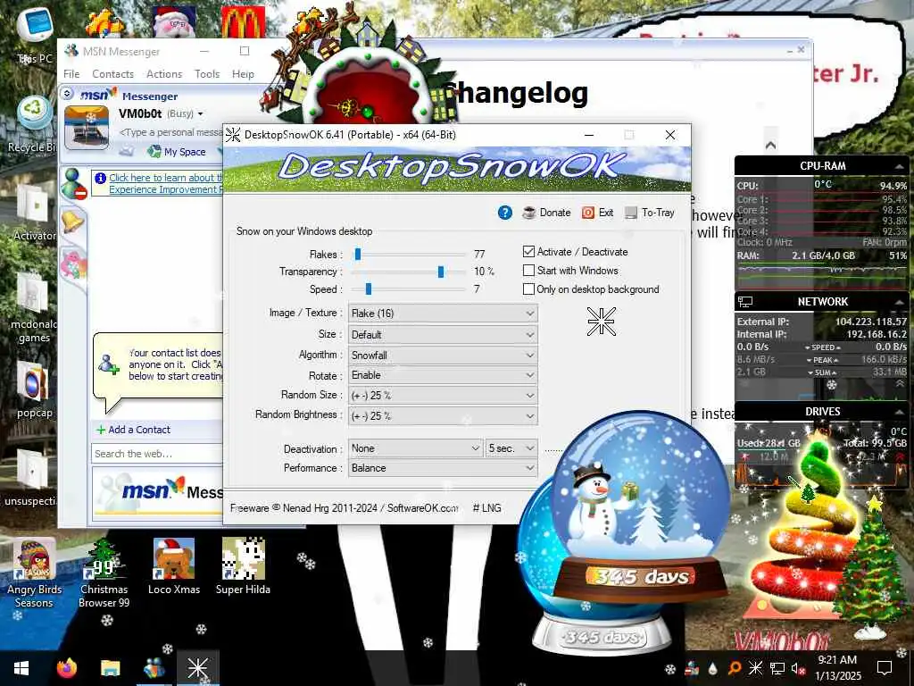Launch Christmas Browser 99 shortcut
This screenshot has width=914, height=686.
click(x=104, y=573)
